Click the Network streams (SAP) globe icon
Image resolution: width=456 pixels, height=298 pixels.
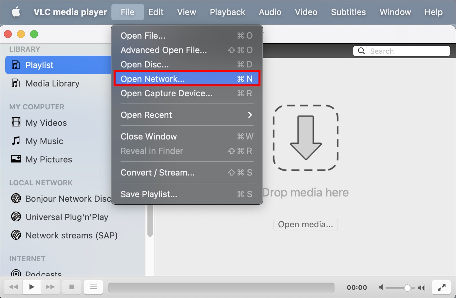16,235
